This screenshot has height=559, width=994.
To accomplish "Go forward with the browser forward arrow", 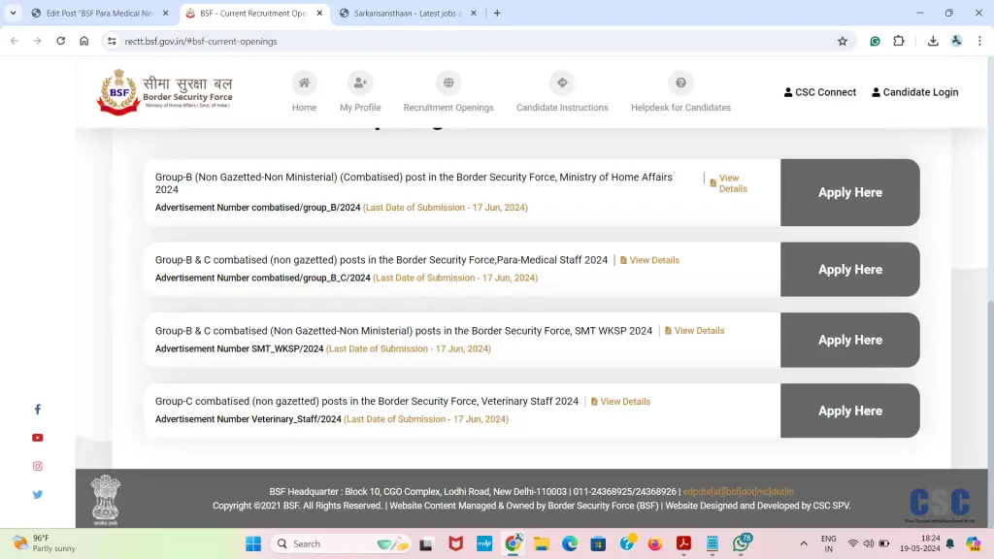I will tap(38, 41).
